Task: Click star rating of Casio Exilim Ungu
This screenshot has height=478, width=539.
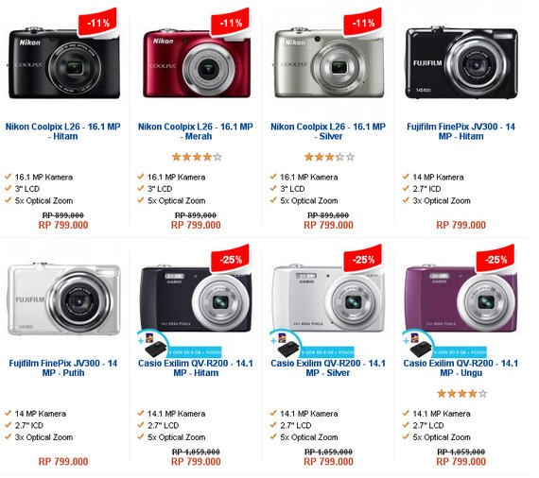Action: [461, 394]
